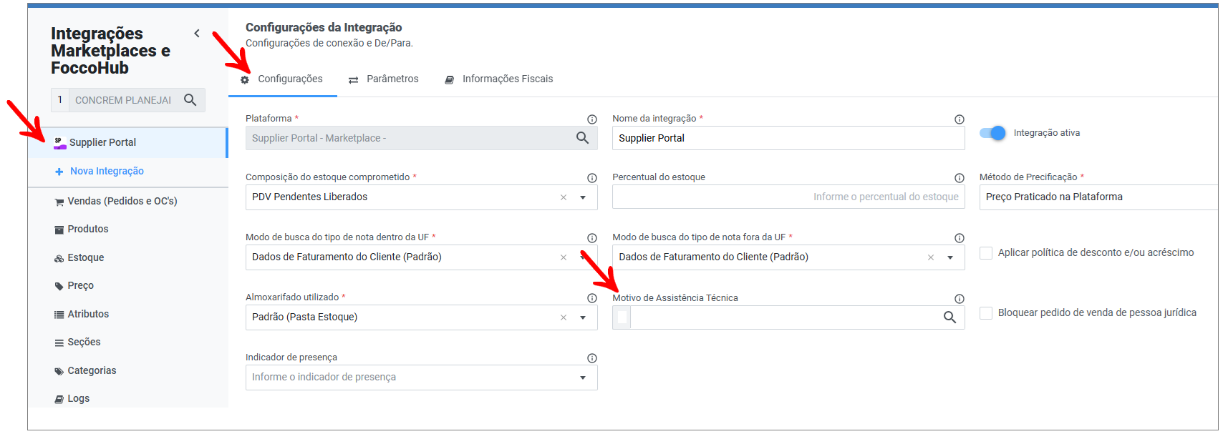1223x434 pixels.
Task: Show info for the Plataforma field
Action: [592, 119]
